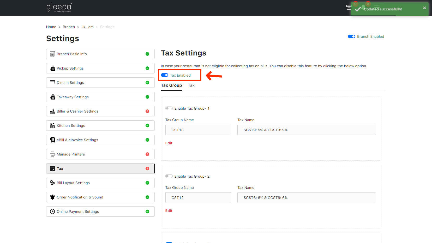Open Branch Basic Info via its store icon
Viewport: 432px width, 243px height.
pyautogui.click(x=52, y=54)
